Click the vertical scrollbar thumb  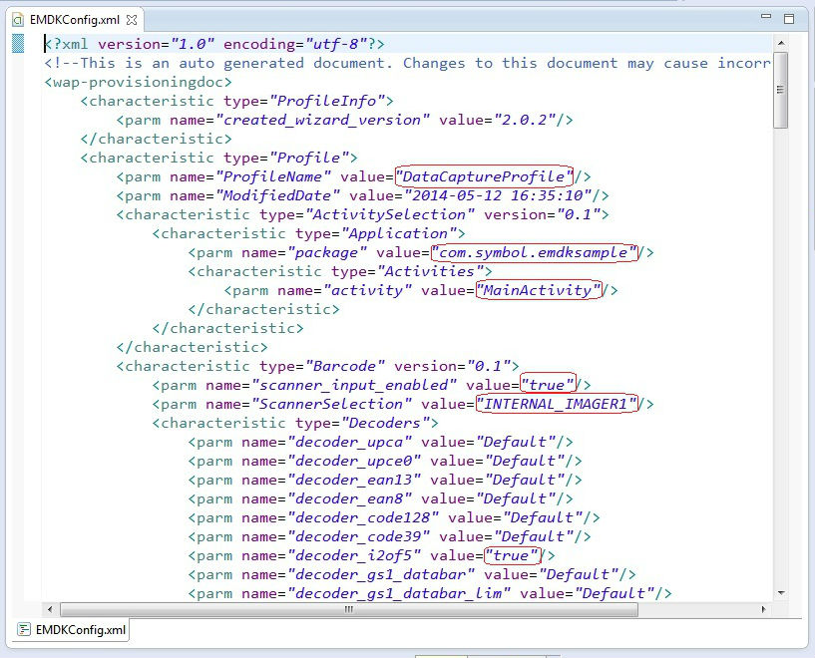(781, 90)
